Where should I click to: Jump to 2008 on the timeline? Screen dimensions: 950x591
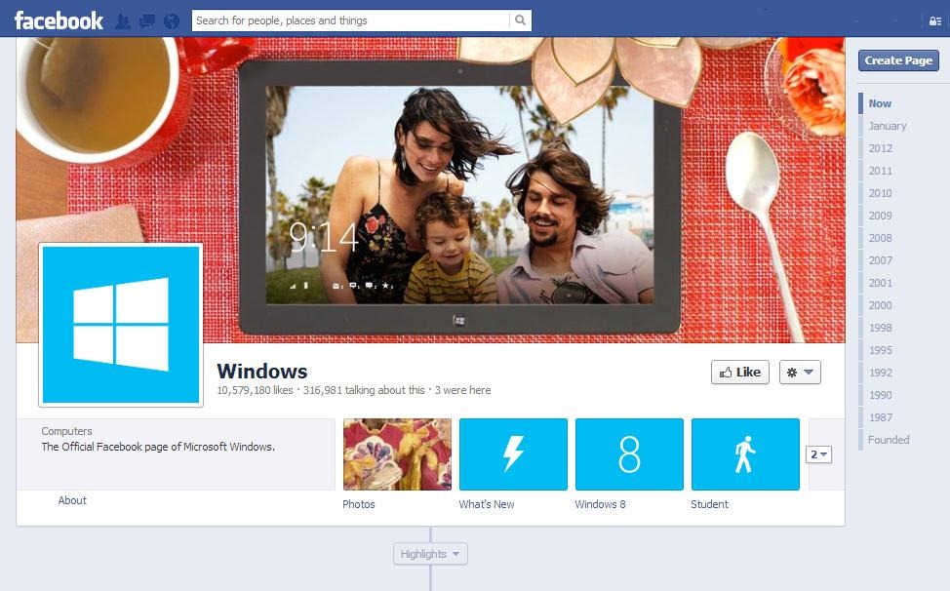[x=881, y=238]
